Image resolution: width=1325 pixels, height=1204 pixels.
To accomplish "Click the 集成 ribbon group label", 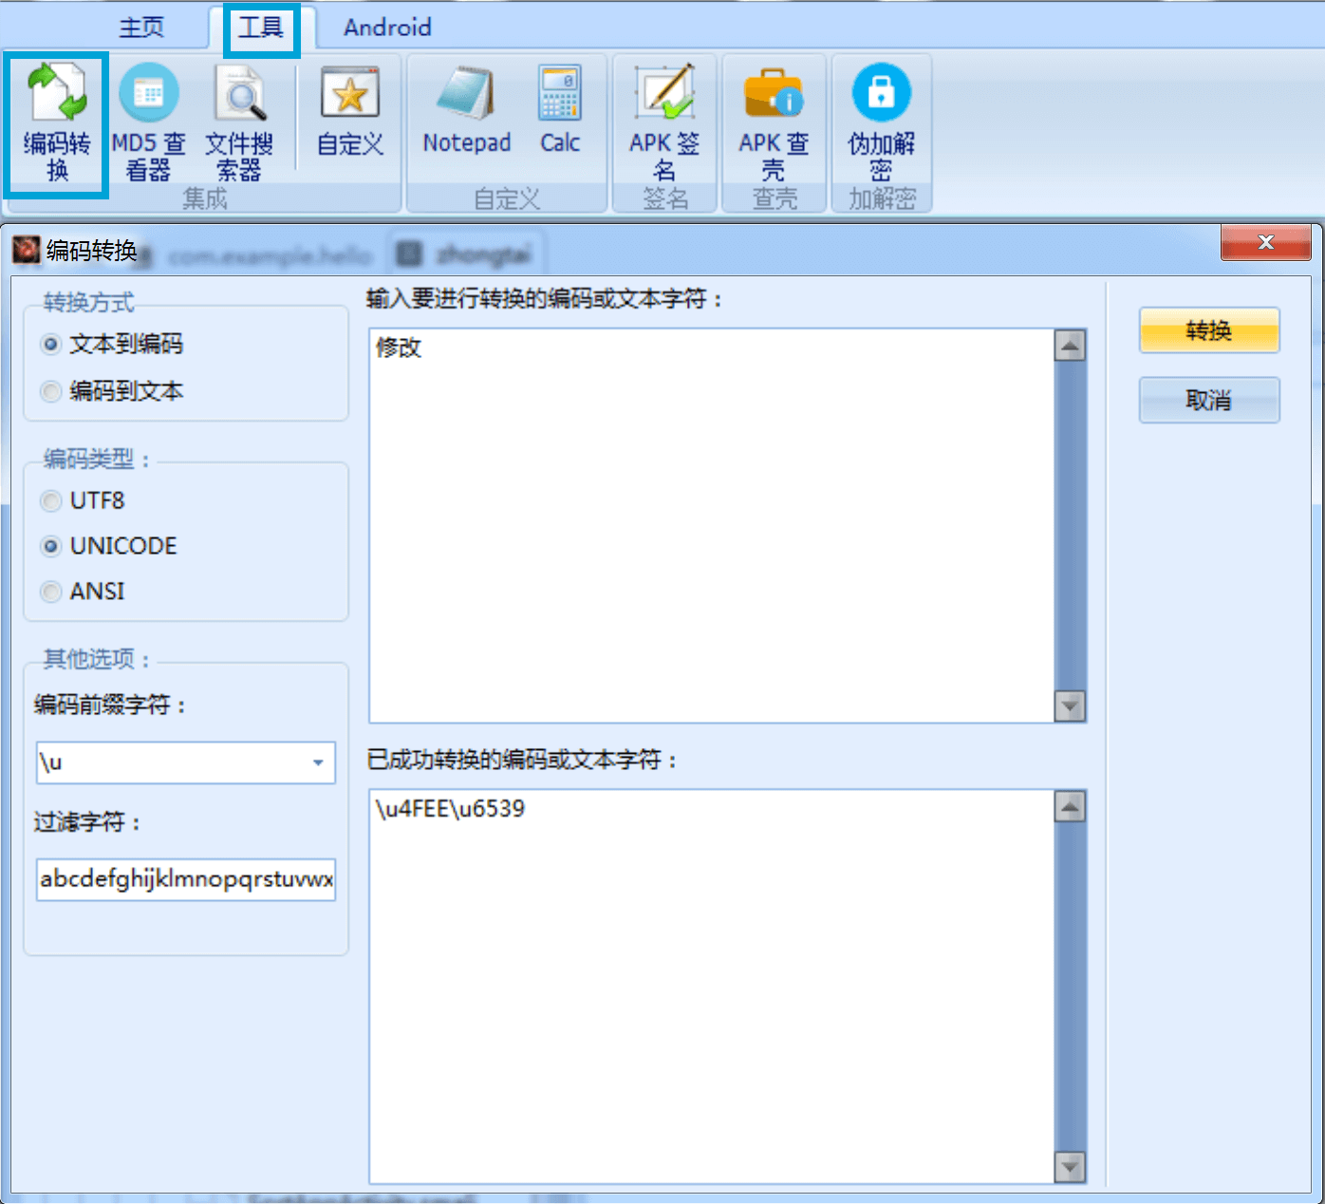I will coord(205,198).
